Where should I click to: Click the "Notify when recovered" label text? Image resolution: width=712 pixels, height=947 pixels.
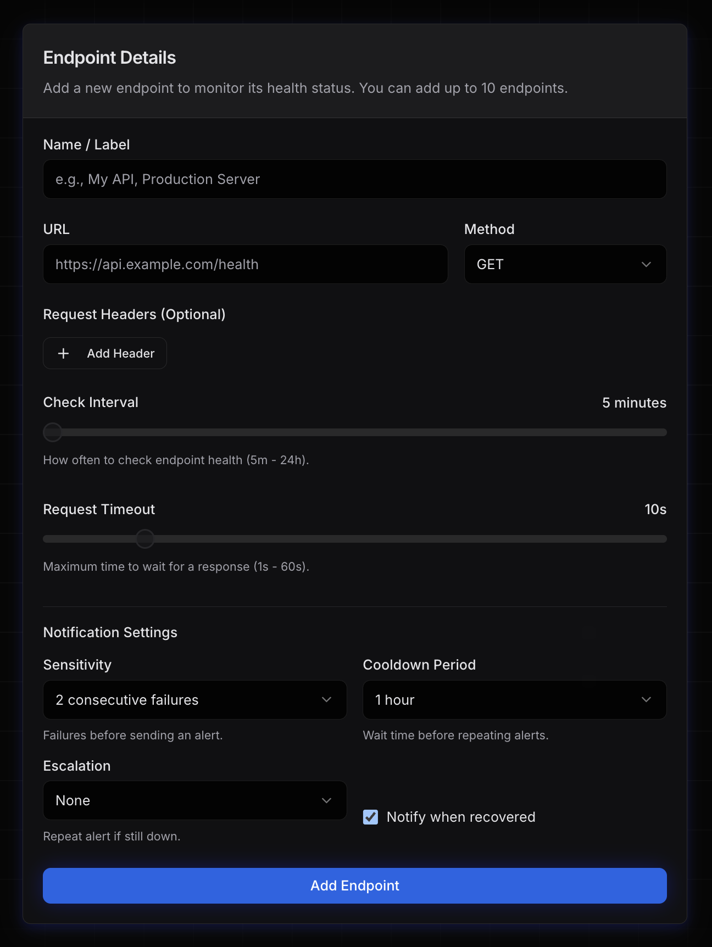pos(460,817)
